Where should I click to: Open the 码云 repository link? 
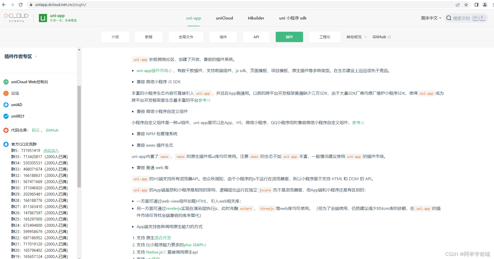tap(36, 130)
